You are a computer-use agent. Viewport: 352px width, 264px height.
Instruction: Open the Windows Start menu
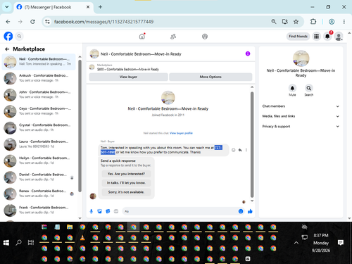point(6,243)
